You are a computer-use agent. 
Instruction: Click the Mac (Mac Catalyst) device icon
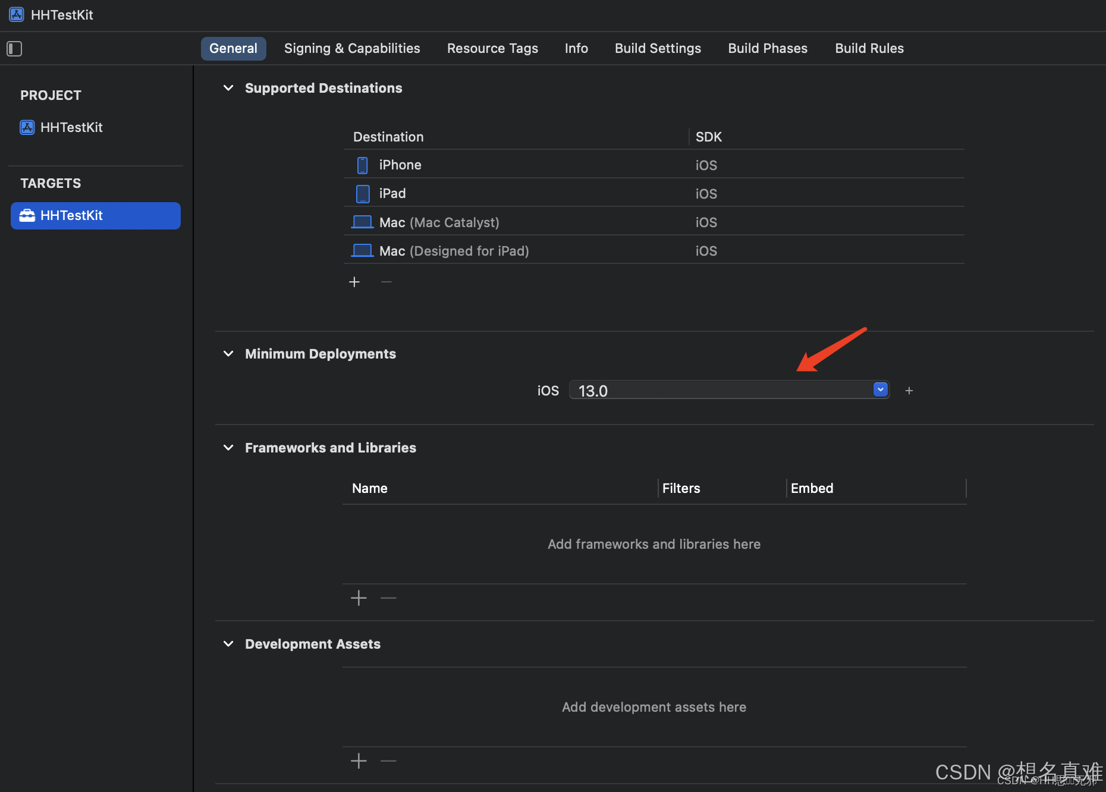(x=362, y=221)
